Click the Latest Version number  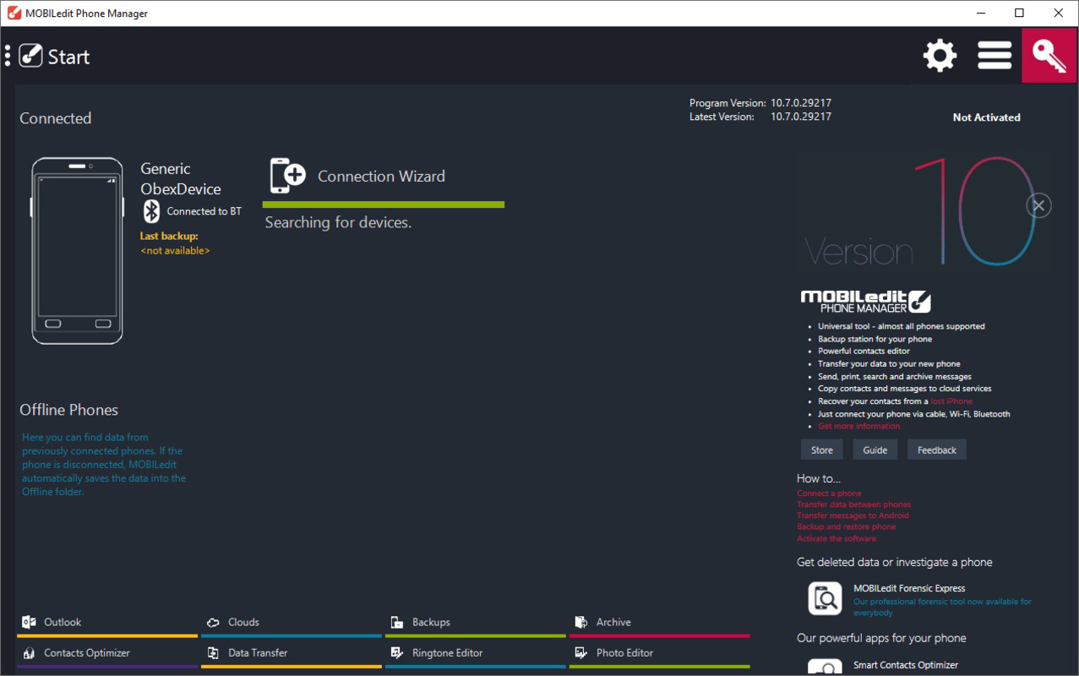800,117
